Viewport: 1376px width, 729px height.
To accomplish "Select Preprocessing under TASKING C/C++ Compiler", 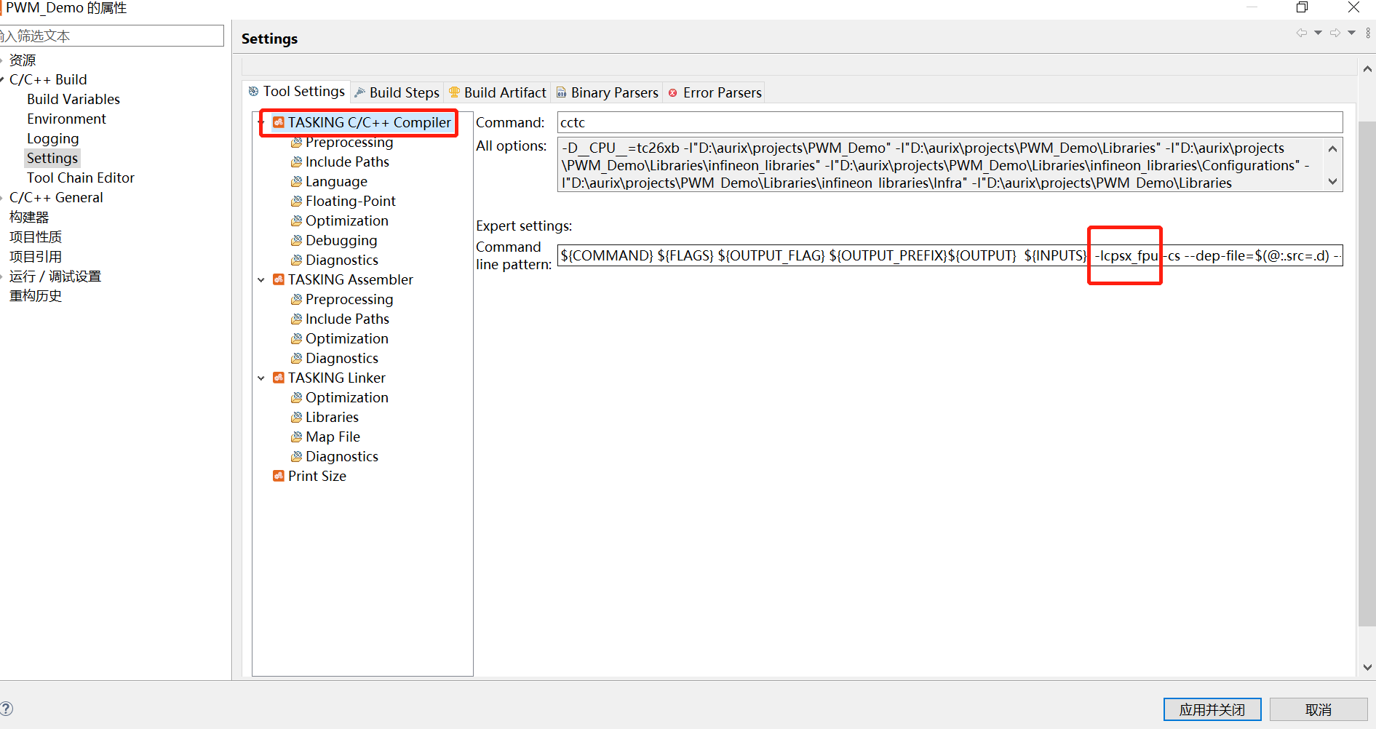I will pyautogui.click(x=349, y=143).
